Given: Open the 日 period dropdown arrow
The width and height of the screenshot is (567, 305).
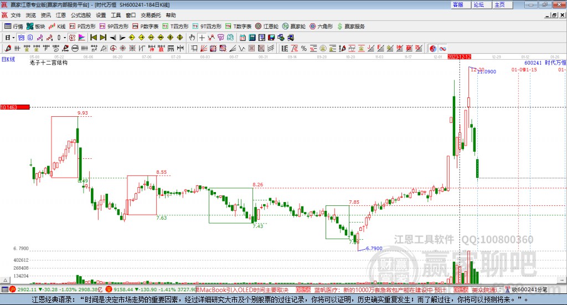Looking at the screenshot, I should [13, 38].
